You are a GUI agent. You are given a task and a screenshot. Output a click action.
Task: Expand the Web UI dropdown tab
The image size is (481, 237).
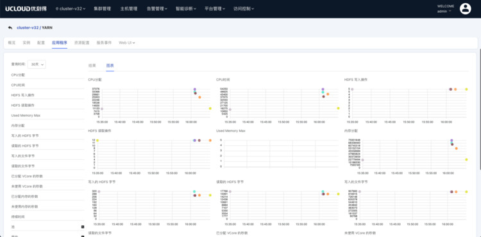tap(127, 43)
